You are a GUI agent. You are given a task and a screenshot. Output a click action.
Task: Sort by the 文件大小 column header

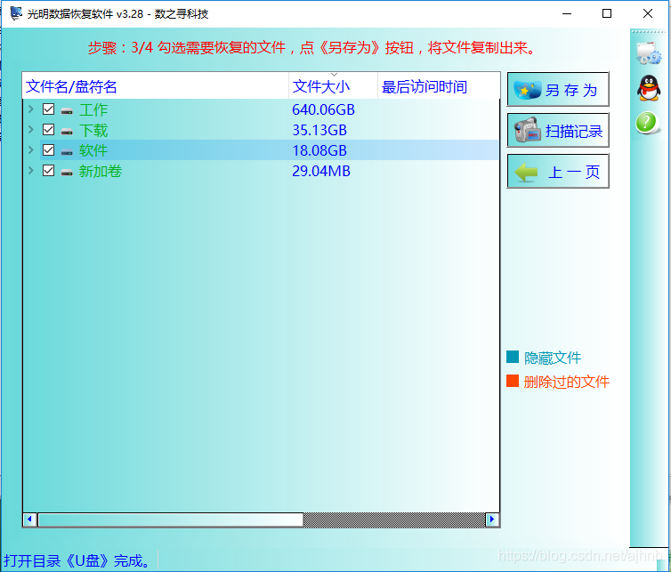[334, 86]
